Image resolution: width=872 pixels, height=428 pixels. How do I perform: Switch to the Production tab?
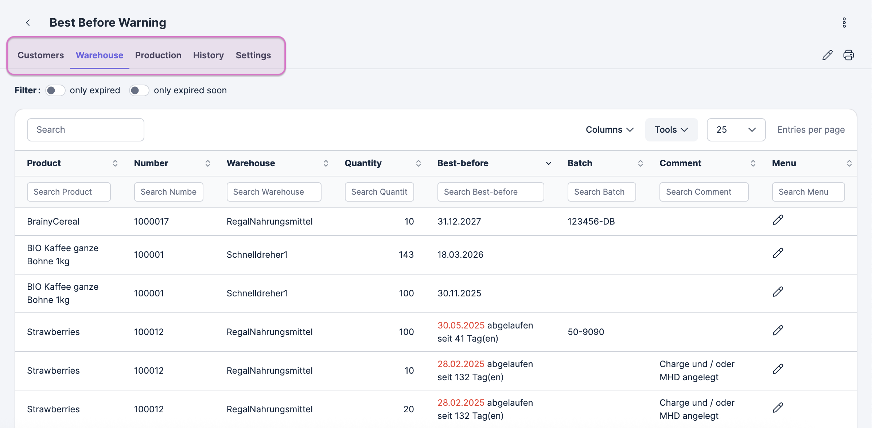click(x=158, y=55)
